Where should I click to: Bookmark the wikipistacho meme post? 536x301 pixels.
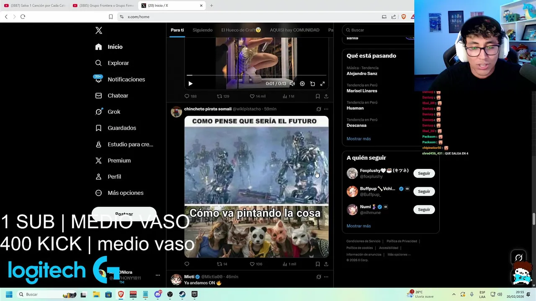[x=318, y=264]
